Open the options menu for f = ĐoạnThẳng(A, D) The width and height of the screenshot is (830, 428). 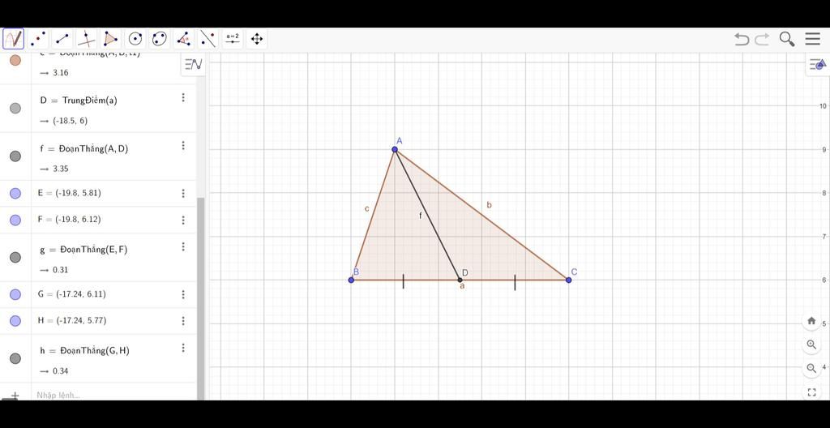coord(183,145)
